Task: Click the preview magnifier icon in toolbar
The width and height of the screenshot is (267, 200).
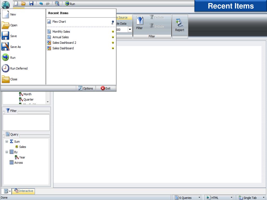Action: (57, 3)
